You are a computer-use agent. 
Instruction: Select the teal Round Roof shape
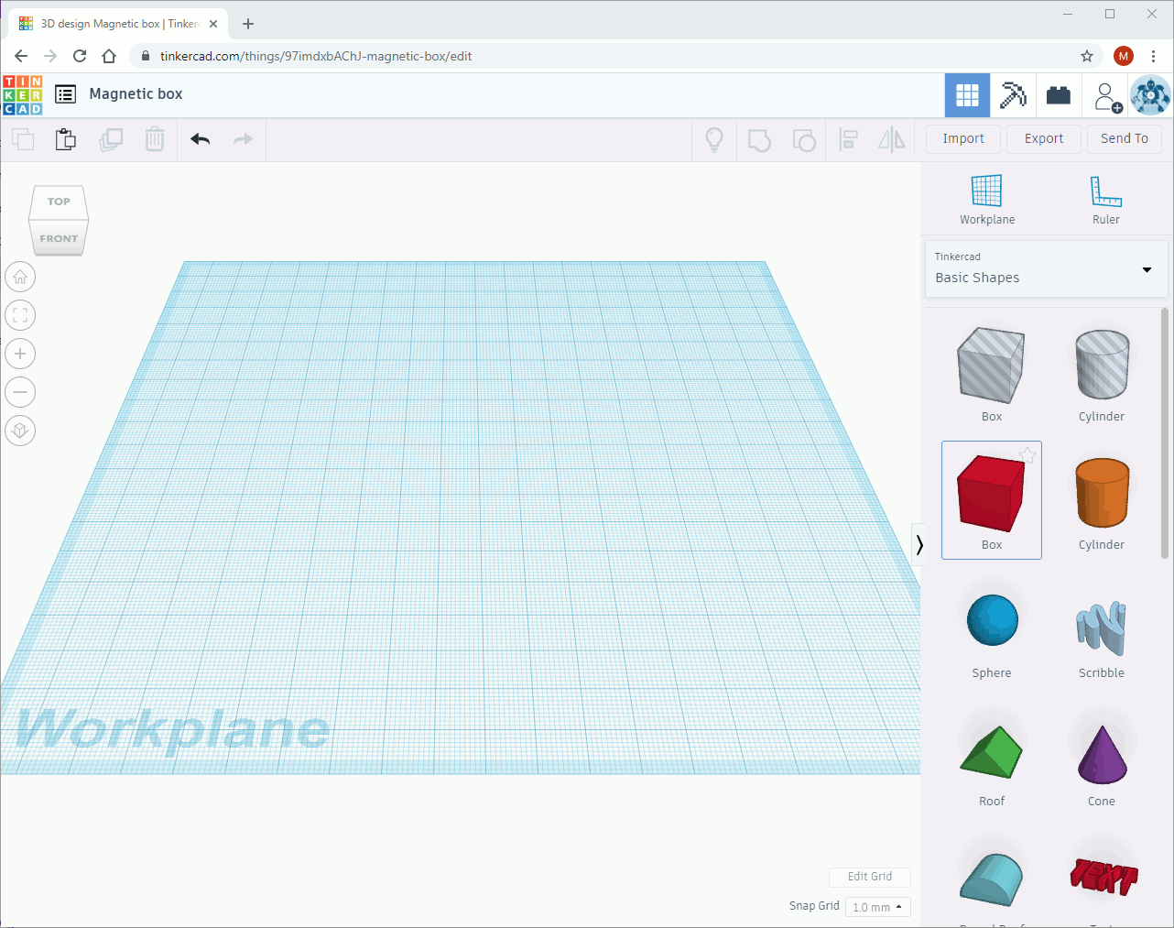point(992,879)
